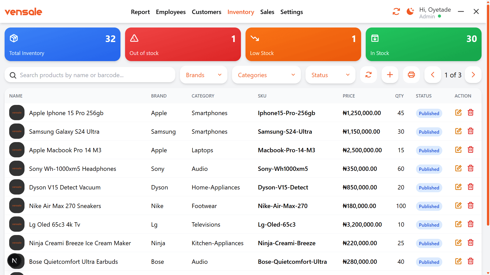Viewport: 490px width, 275px height.
Task: Print inventory with the printer icon
Action: tap(411, 75)
